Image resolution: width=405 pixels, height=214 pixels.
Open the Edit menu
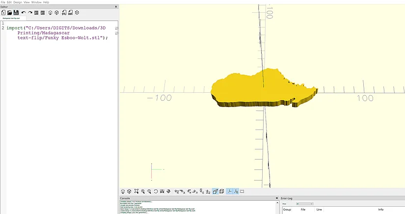[9, 2]
